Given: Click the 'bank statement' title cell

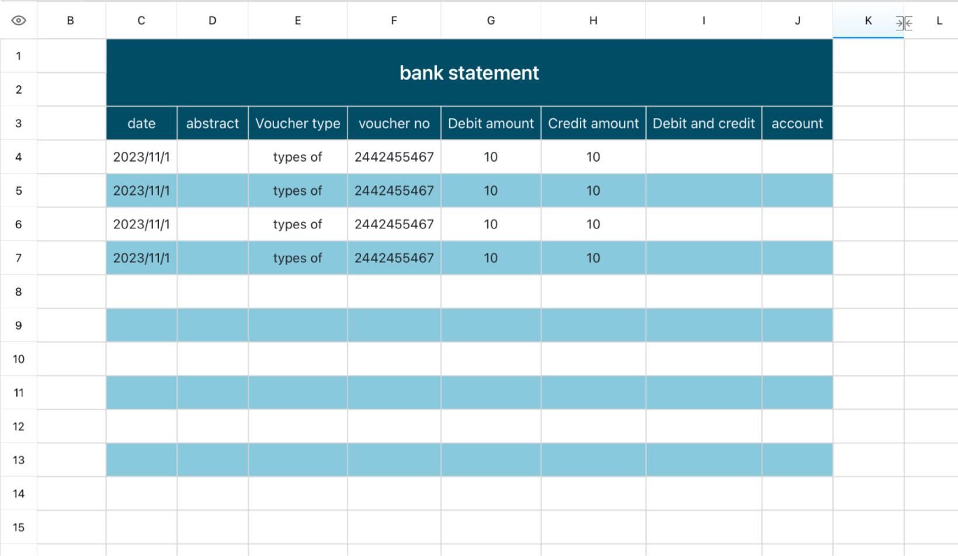Looking at the screenshot, I should (469, 73).
